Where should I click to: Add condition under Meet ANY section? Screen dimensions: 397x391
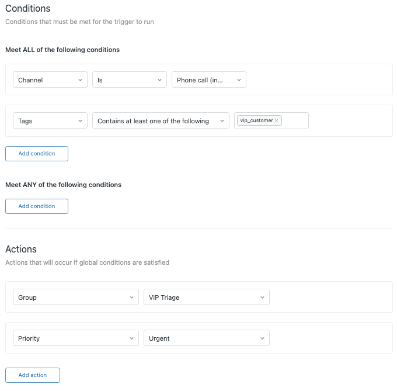click(37, 206)
